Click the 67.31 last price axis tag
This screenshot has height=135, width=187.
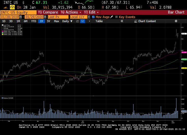184,34
